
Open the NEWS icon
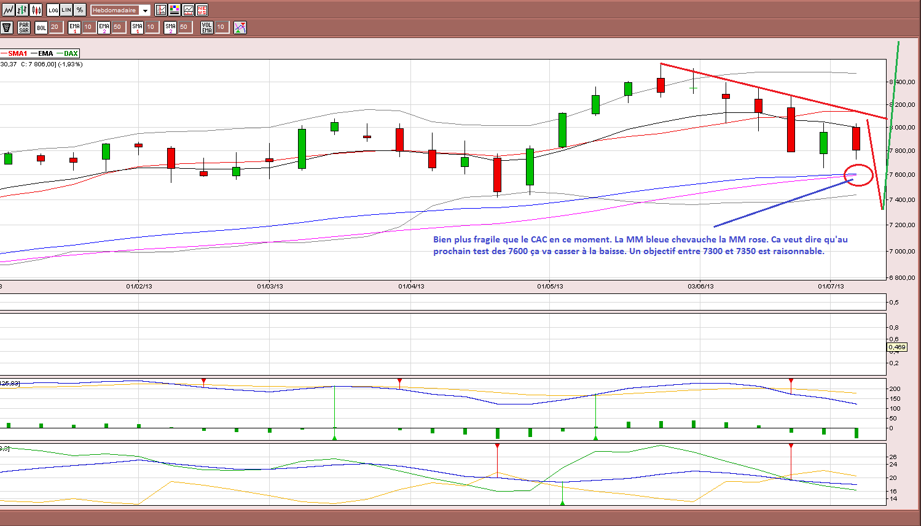tap(202, 10)
